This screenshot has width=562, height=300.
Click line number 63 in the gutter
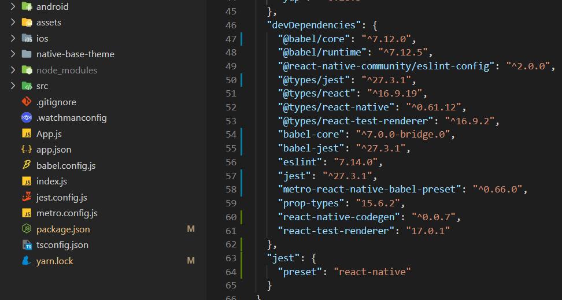click(x=231, y=258)
